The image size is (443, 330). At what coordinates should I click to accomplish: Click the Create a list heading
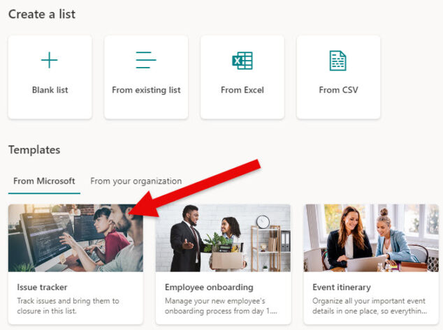point(42,14)
